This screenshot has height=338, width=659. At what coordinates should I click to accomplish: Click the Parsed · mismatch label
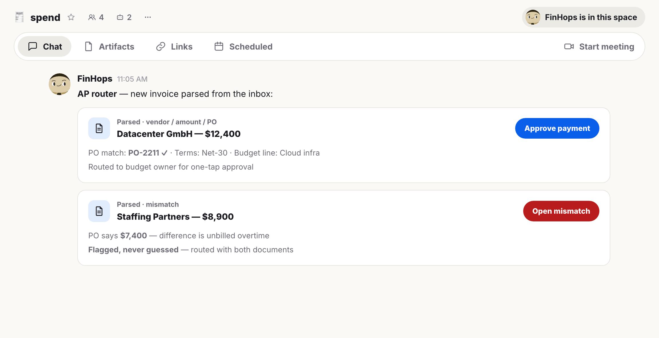coord(148,205)
